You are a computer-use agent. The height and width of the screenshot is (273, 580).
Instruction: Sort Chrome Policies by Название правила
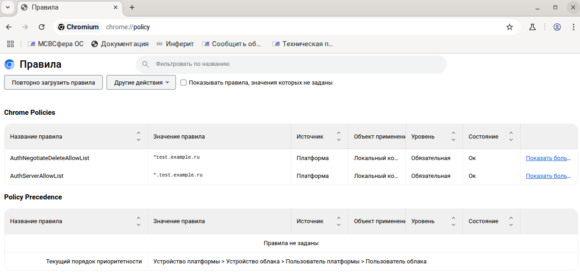(x=138, y=136)
